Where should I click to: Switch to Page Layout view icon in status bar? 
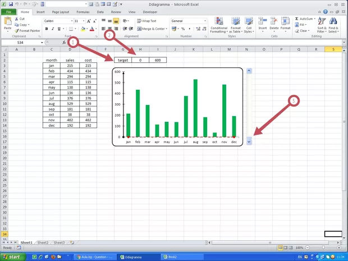(286, 248)
